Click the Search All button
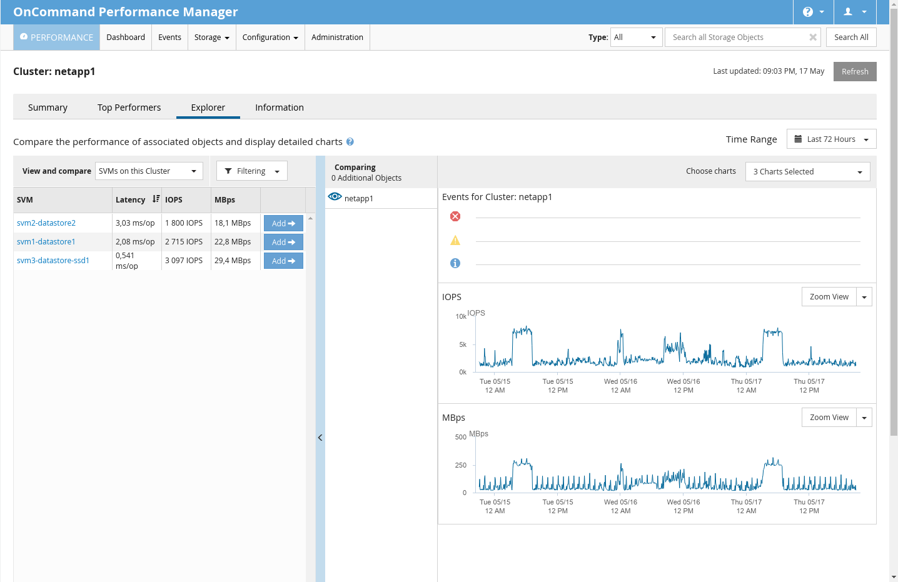 pyautogui.click(x=851, y=38)
